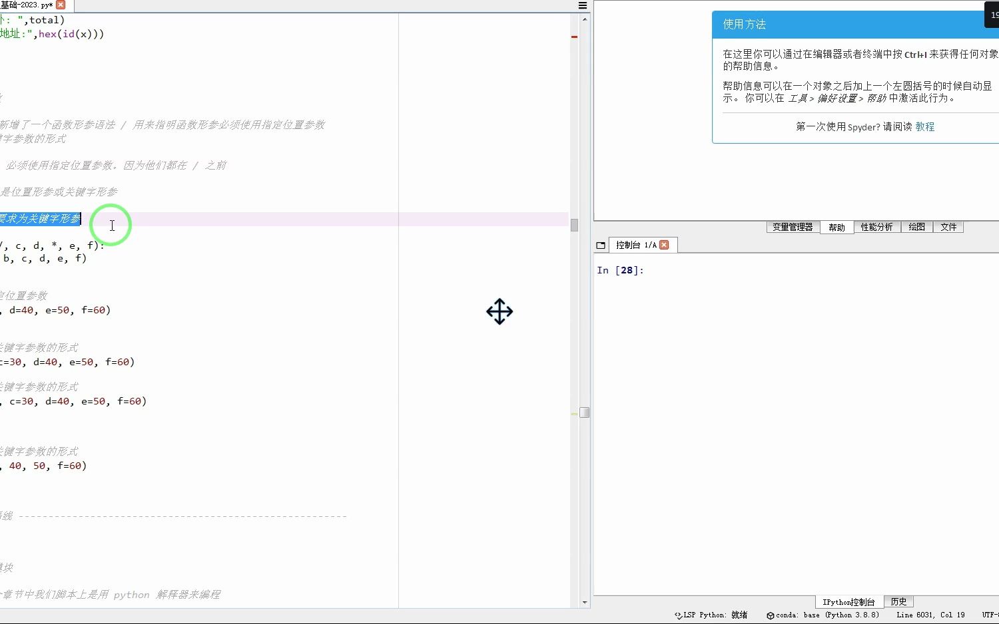Click the function definition line 'c, d, *, e, f):'
Image resolution: width=999 pixels, height=624 pixels.
[52, 245]
